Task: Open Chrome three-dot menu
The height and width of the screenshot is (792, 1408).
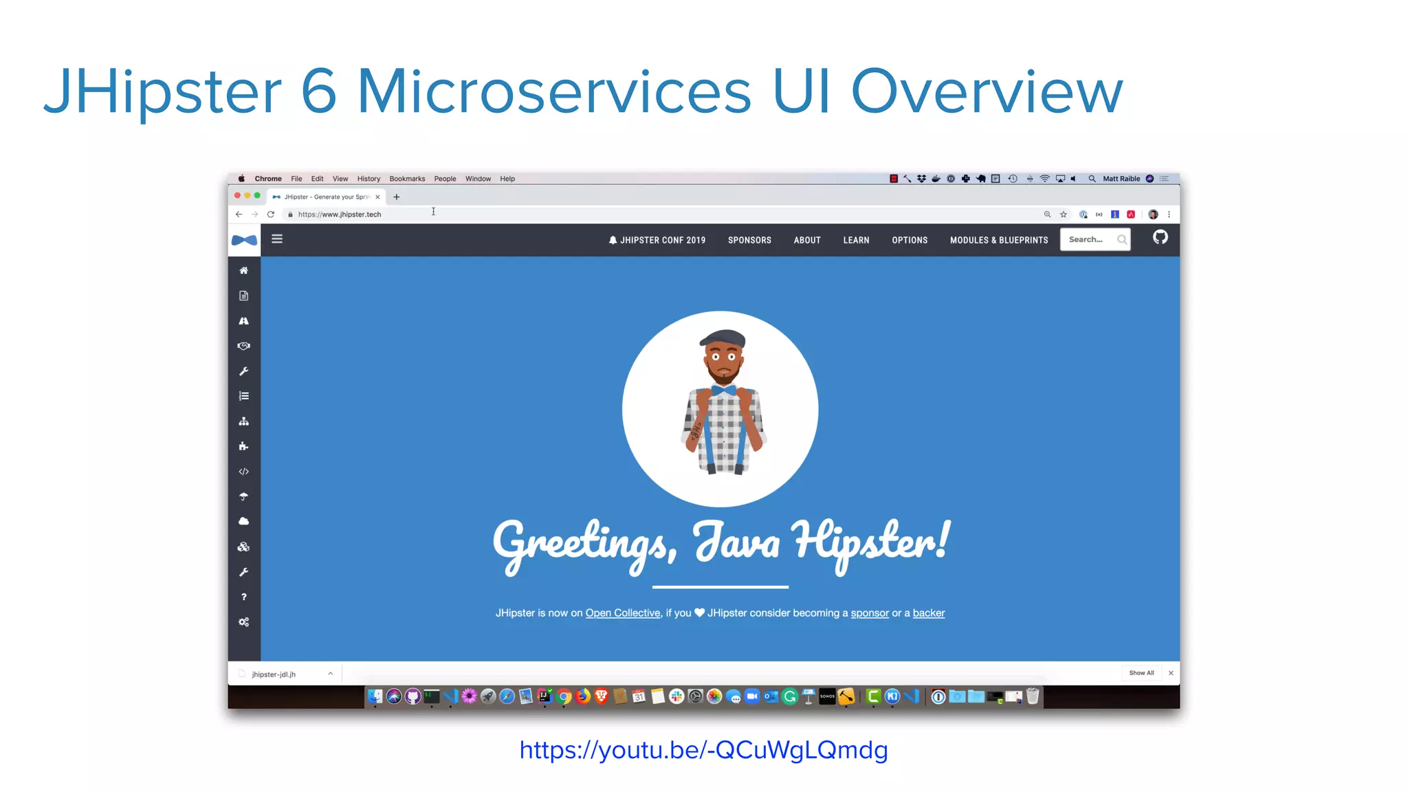Action: coord(1169,214)
